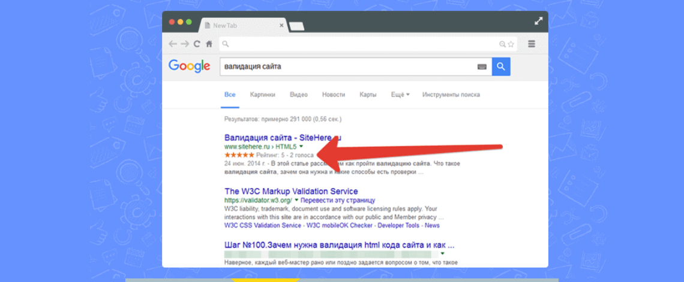Click the green www.sitehere.ru URL text
Image resolution: width=684 pixels, height=282 pixels.
coord(260,147)
